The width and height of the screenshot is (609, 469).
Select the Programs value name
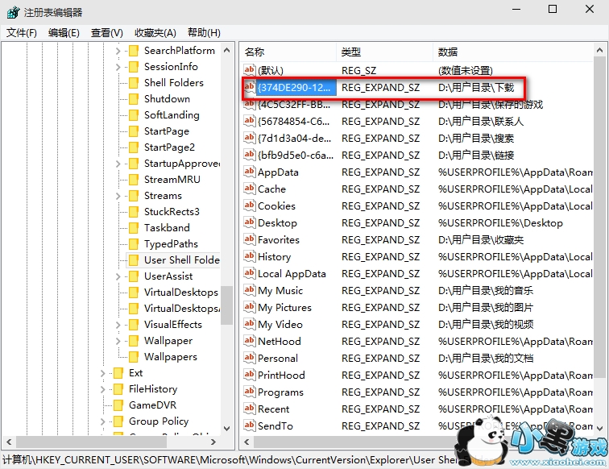280,392
